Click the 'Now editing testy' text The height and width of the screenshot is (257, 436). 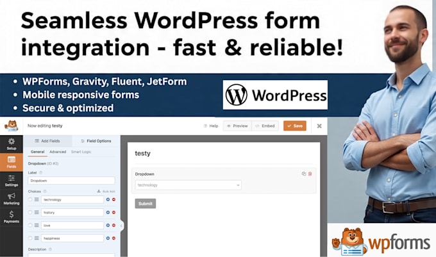(x=45, y=126)
